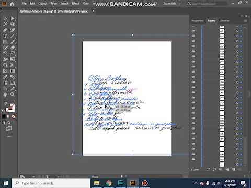
Task: Show hidden system tray icons chevron
Action: [196, 183]
